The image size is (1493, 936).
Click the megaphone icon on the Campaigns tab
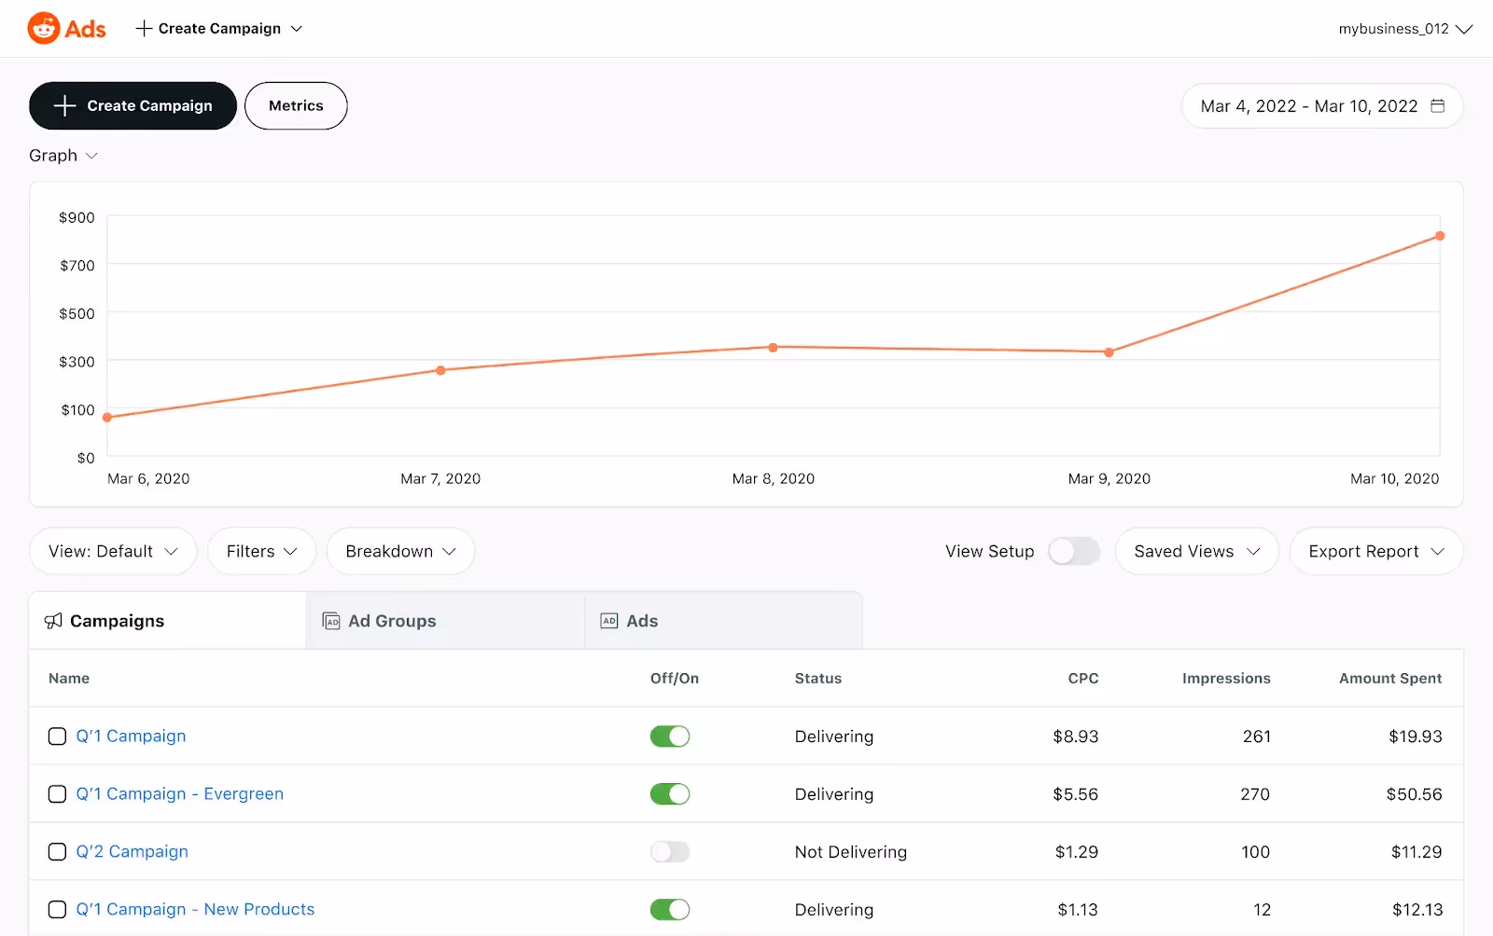pos(53,620)
